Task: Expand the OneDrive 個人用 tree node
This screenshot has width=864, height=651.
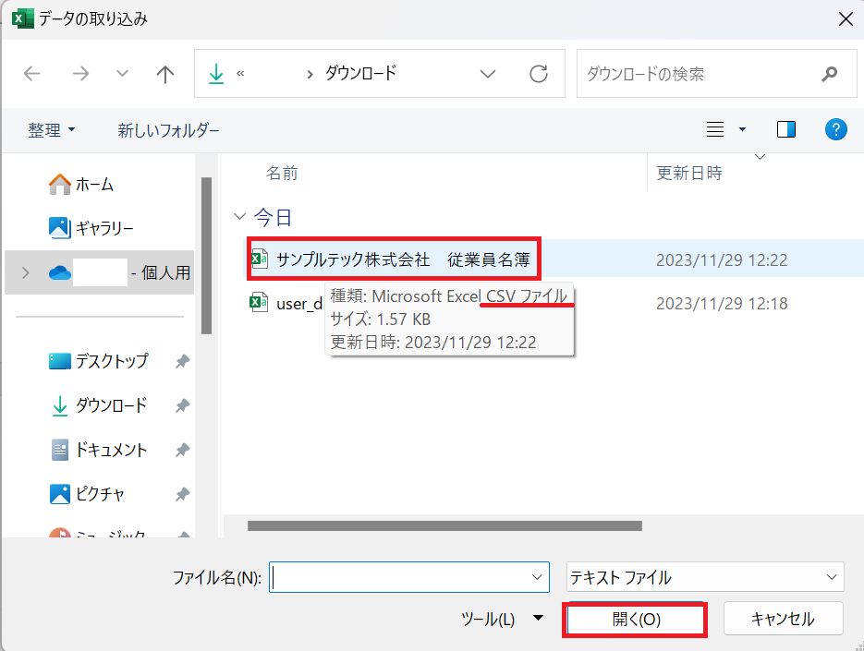Action: click(25, 272)
